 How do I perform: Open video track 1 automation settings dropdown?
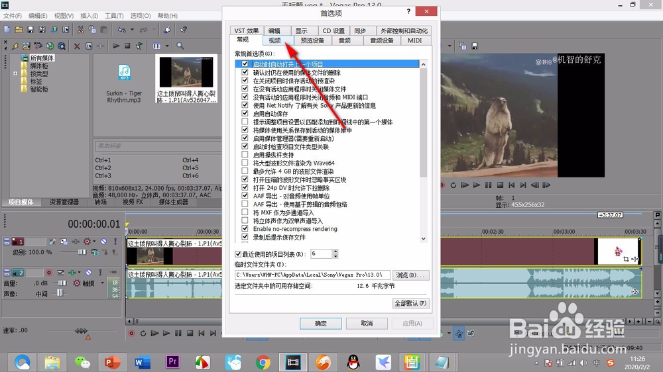[94, 242]
